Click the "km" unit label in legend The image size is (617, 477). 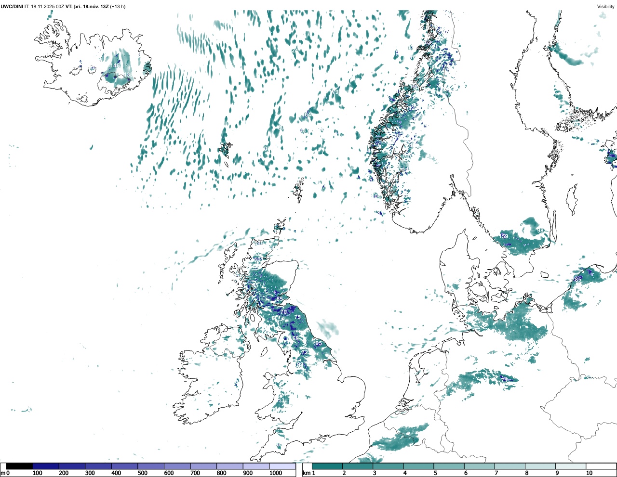click(306, 473)
